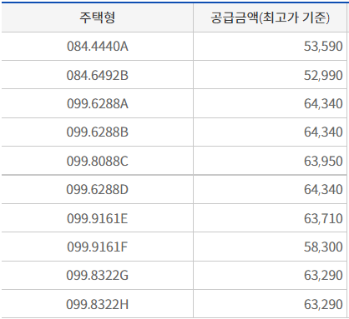
Task: Select housing type 084.4440A
Action: [98, 46]
